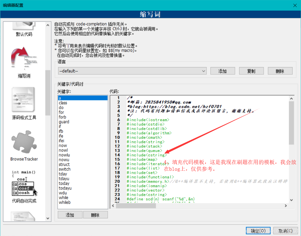
Task: Click line number 24 in code gutter
Action: [117, 199]
